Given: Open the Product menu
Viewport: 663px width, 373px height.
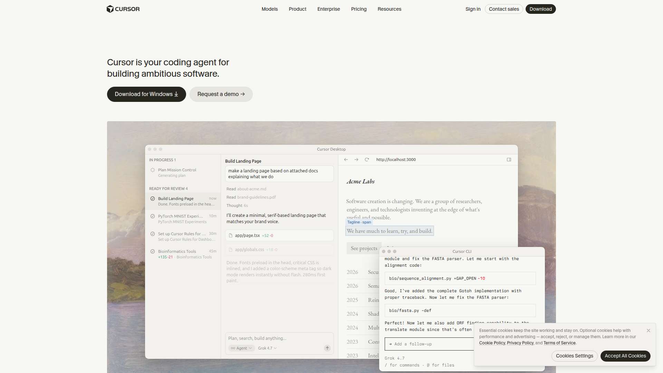Looking at the screenshot, I should [298, 9].
